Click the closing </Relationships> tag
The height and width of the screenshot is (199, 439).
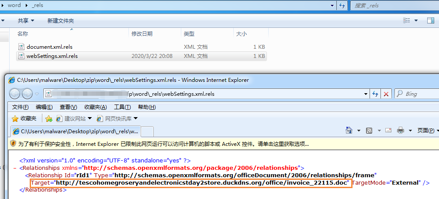pos(43,190)
